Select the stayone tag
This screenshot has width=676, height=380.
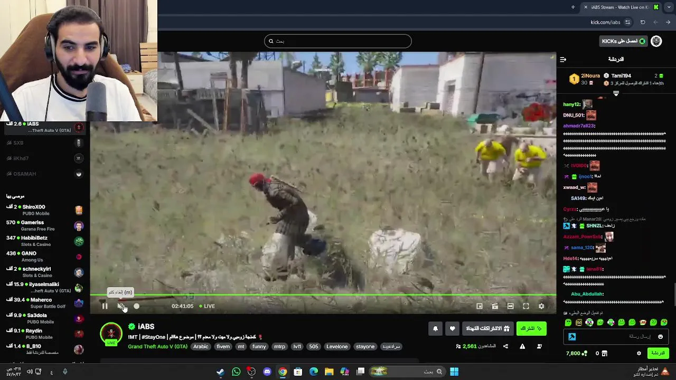pos(365,347)
